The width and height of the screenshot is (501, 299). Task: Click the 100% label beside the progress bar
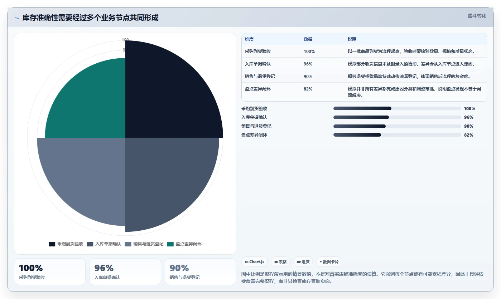[x=469, y=109]
